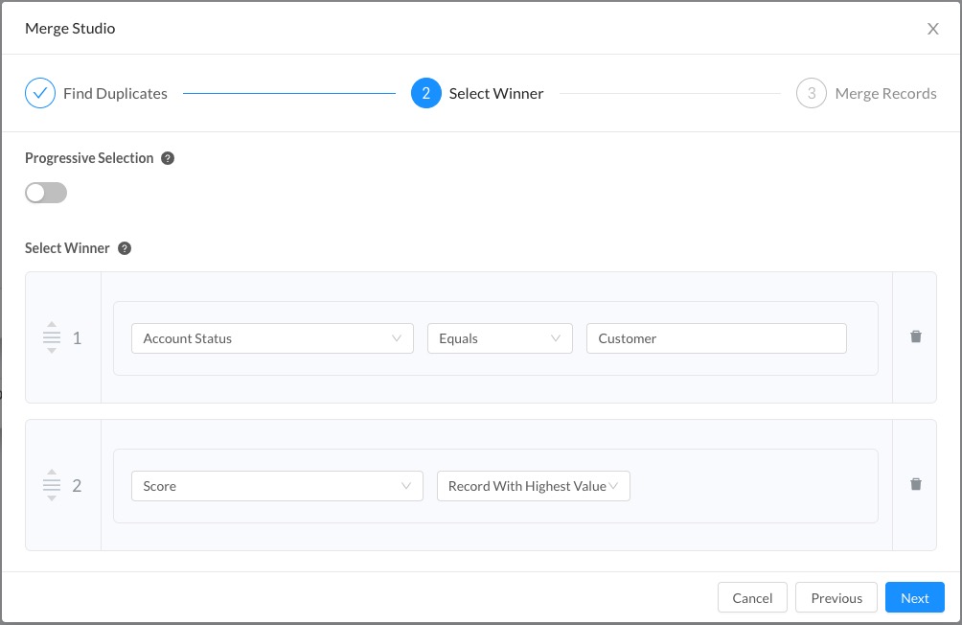Open the Progressive Selection help icon
Viewport: 962px width, 625px height.
[x=168, y=158]
